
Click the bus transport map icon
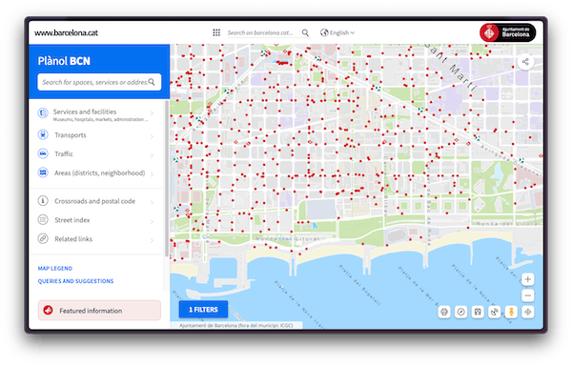pos(478,312)
